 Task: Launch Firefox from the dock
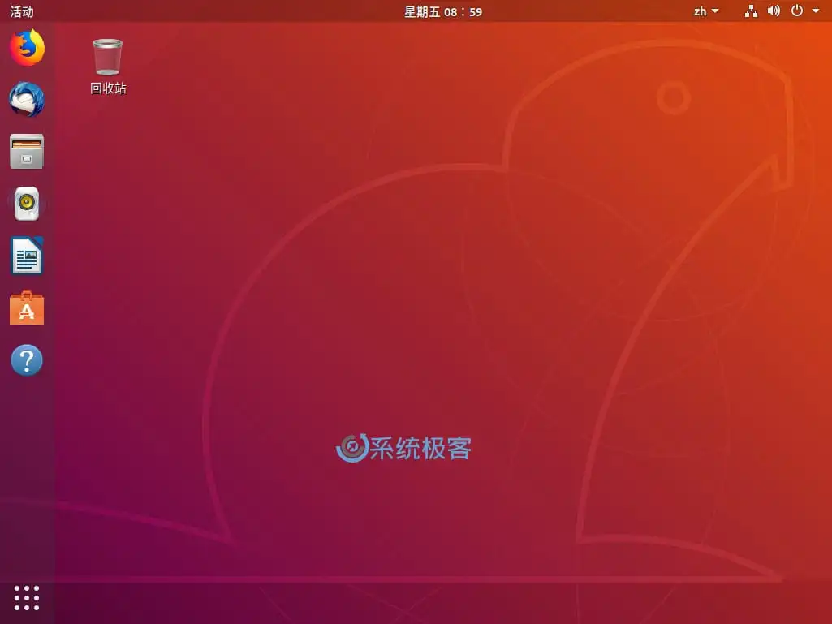pyautogui.click(x=27, y=48)
